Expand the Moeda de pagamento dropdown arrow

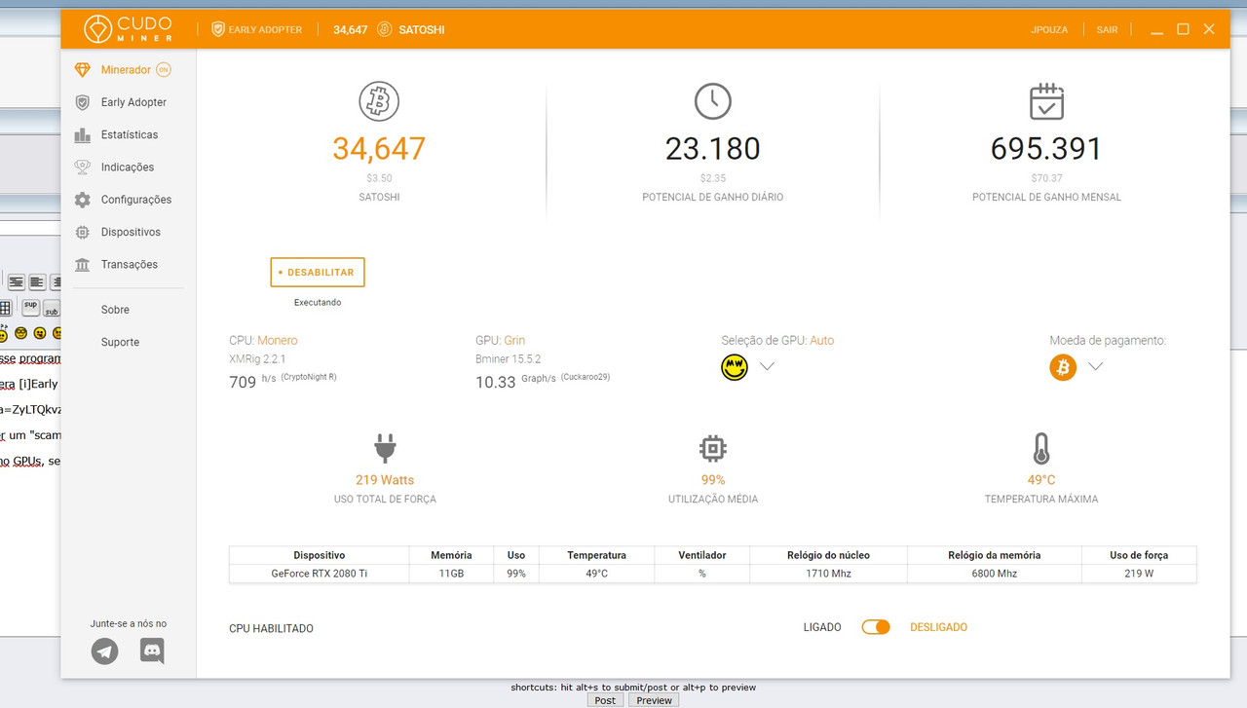pos(1096,367)
